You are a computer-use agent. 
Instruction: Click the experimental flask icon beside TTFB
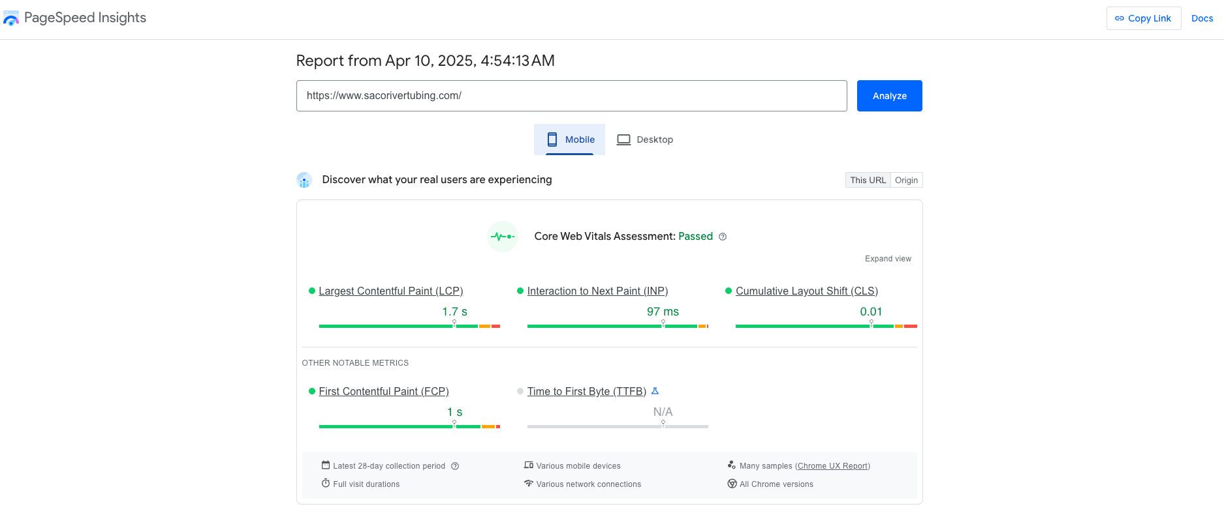coord(655,391)
